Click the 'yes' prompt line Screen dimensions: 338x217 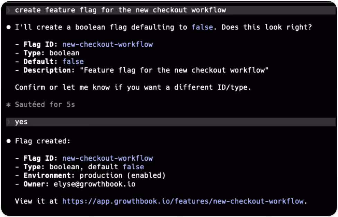(x=171, y=122)
